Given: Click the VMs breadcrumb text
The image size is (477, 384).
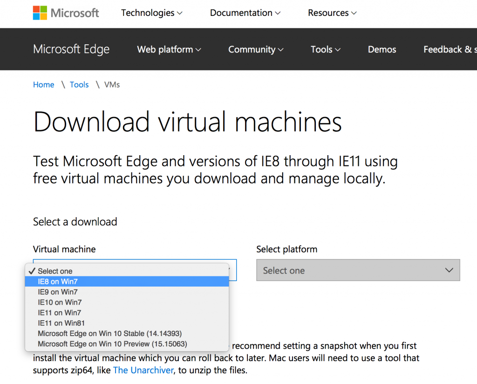Looking at the screenshot, I should 112,85.
